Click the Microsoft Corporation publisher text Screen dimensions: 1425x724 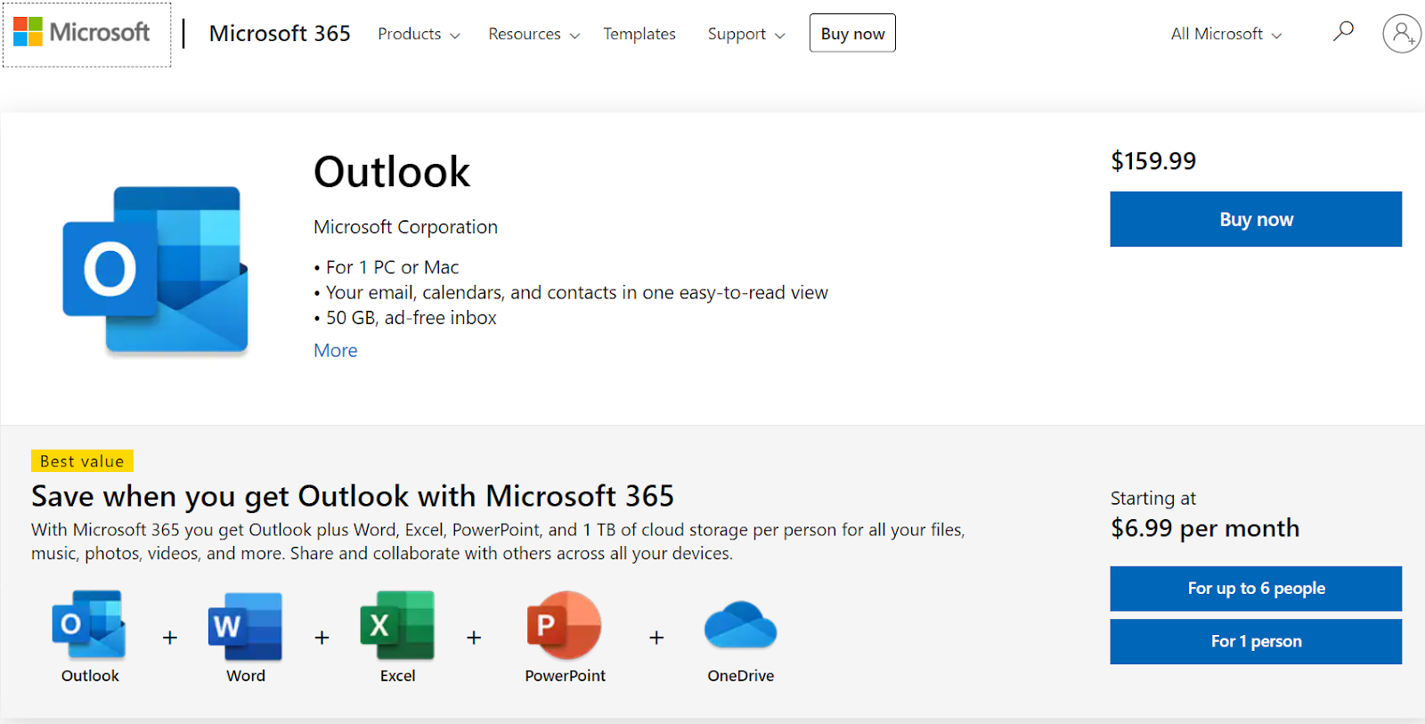pos(405,227)
